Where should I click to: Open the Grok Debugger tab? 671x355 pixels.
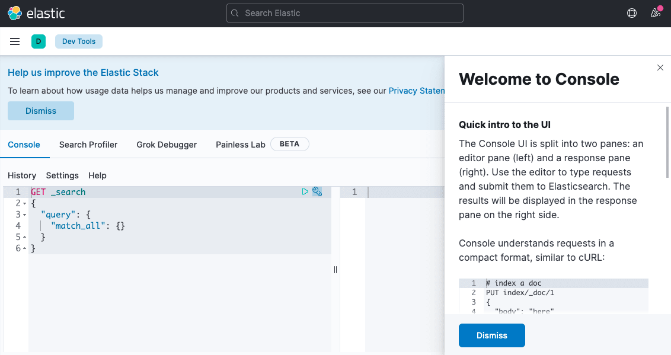tap(166, 144)
